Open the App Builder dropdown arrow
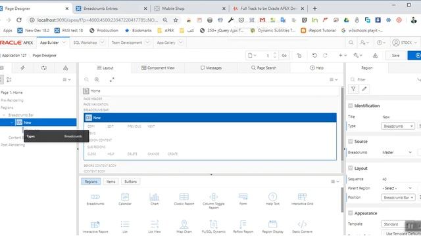Image resolution: width=421 pixels, height=236 pixels. click(64, 43)
